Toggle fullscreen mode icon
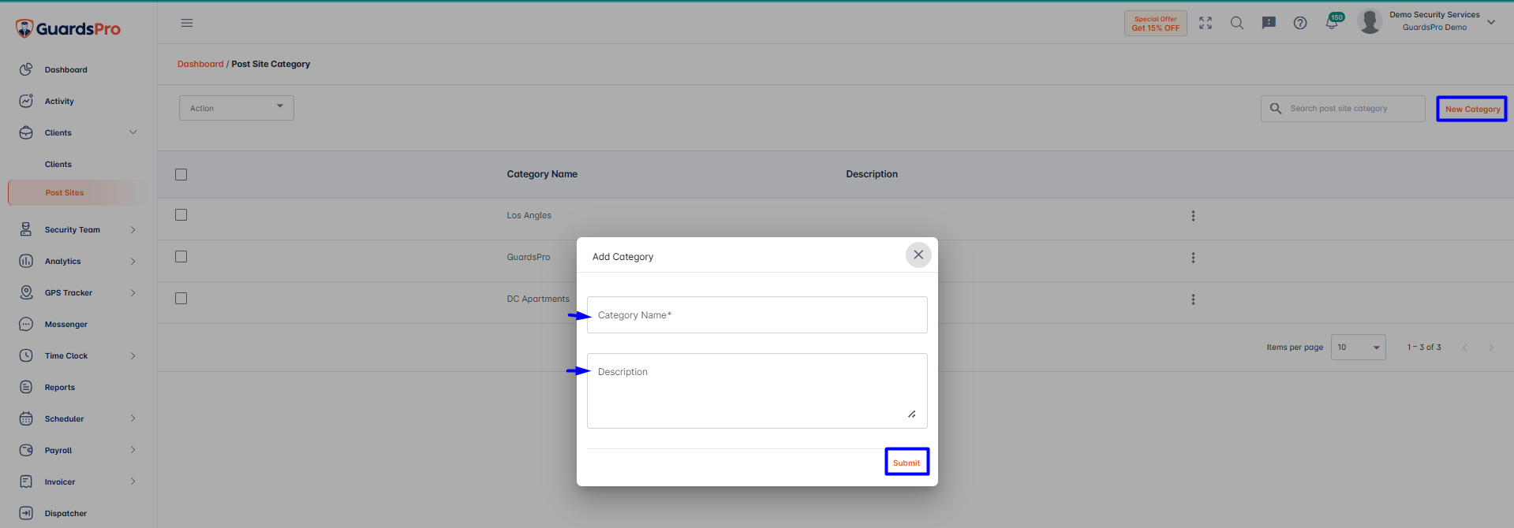This screenshot has width=1514, height=528. 1206,23
